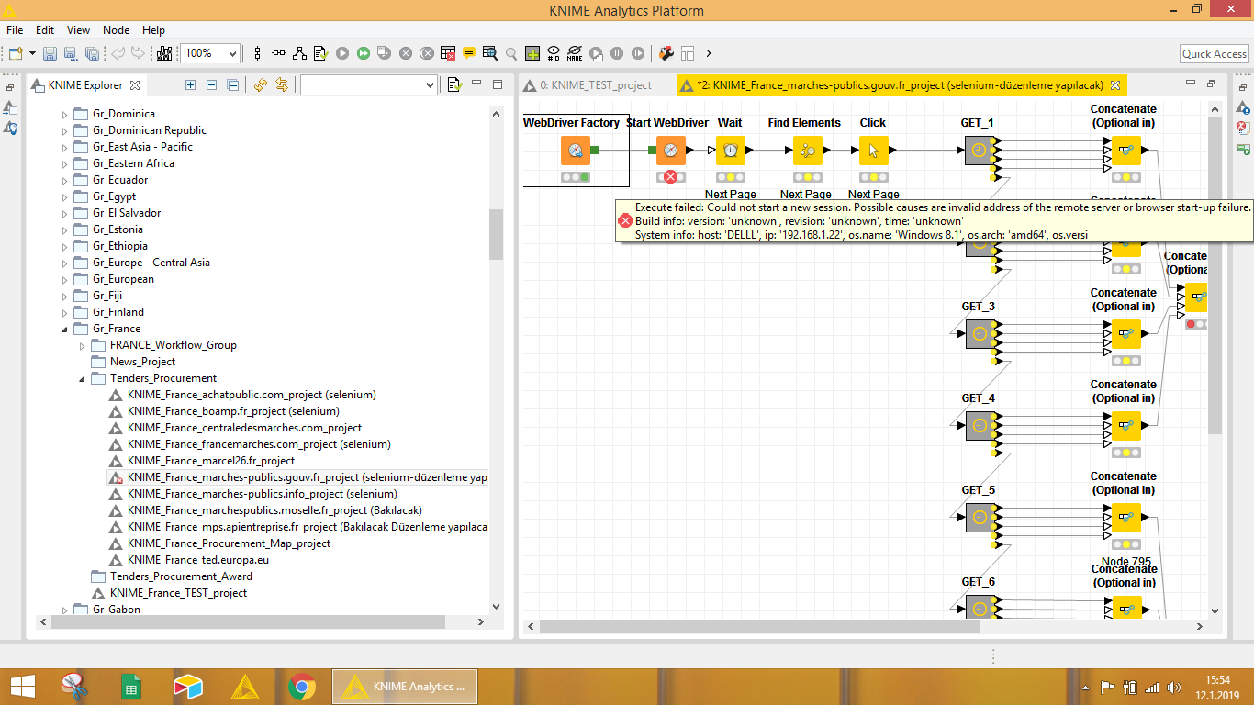Select the Find Elements node

(x=807, y=151)
